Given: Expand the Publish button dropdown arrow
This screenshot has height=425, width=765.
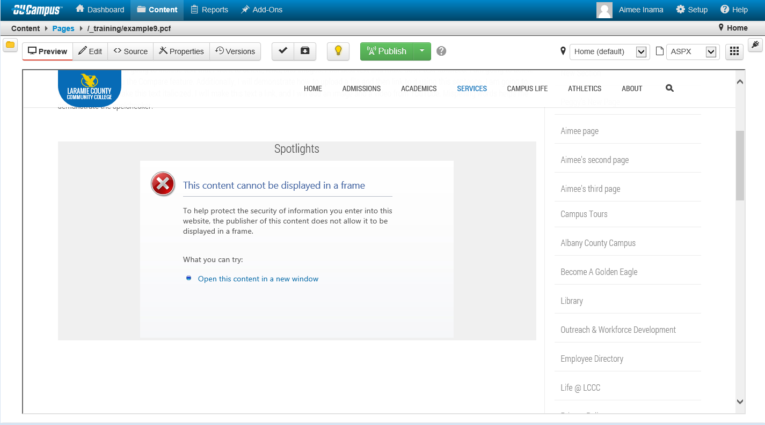Looking at the screenshot, I should [422, 51].
